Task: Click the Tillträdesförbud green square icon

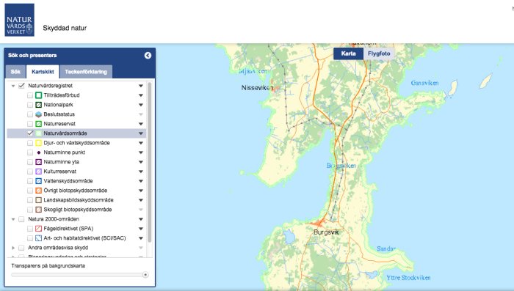Action: (x=38, y=95)
